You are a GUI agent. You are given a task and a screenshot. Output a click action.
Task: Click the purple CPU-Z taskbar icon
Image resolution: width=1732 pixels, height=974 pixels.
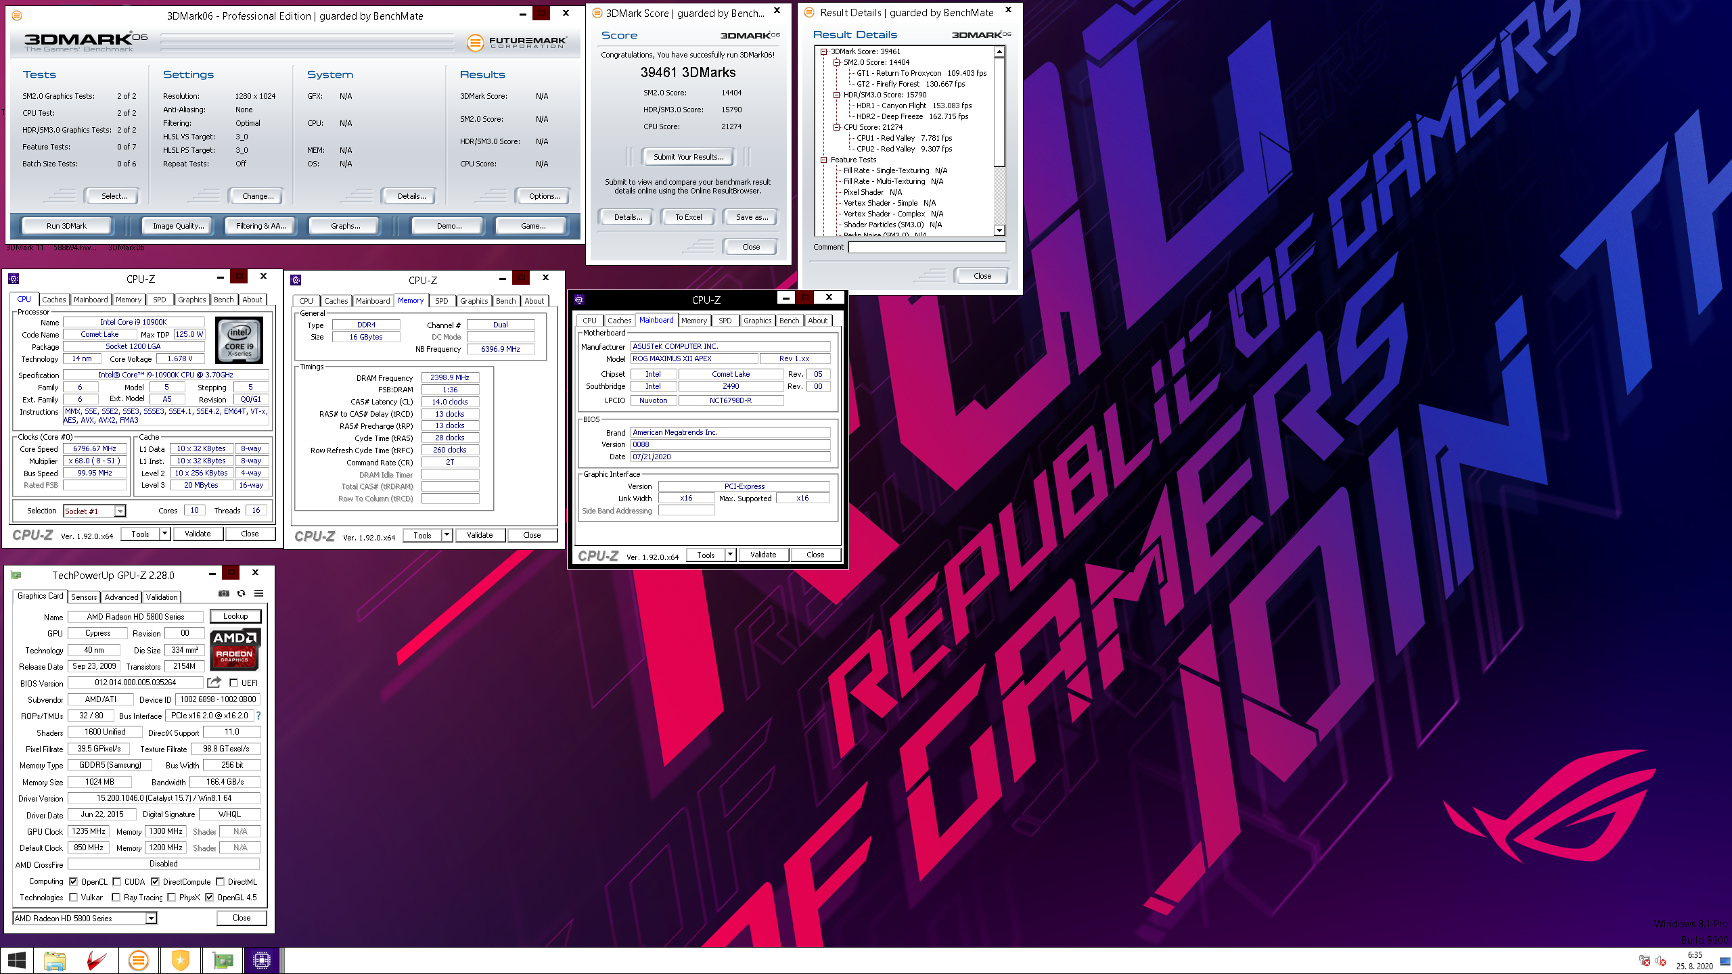point(261,960)
